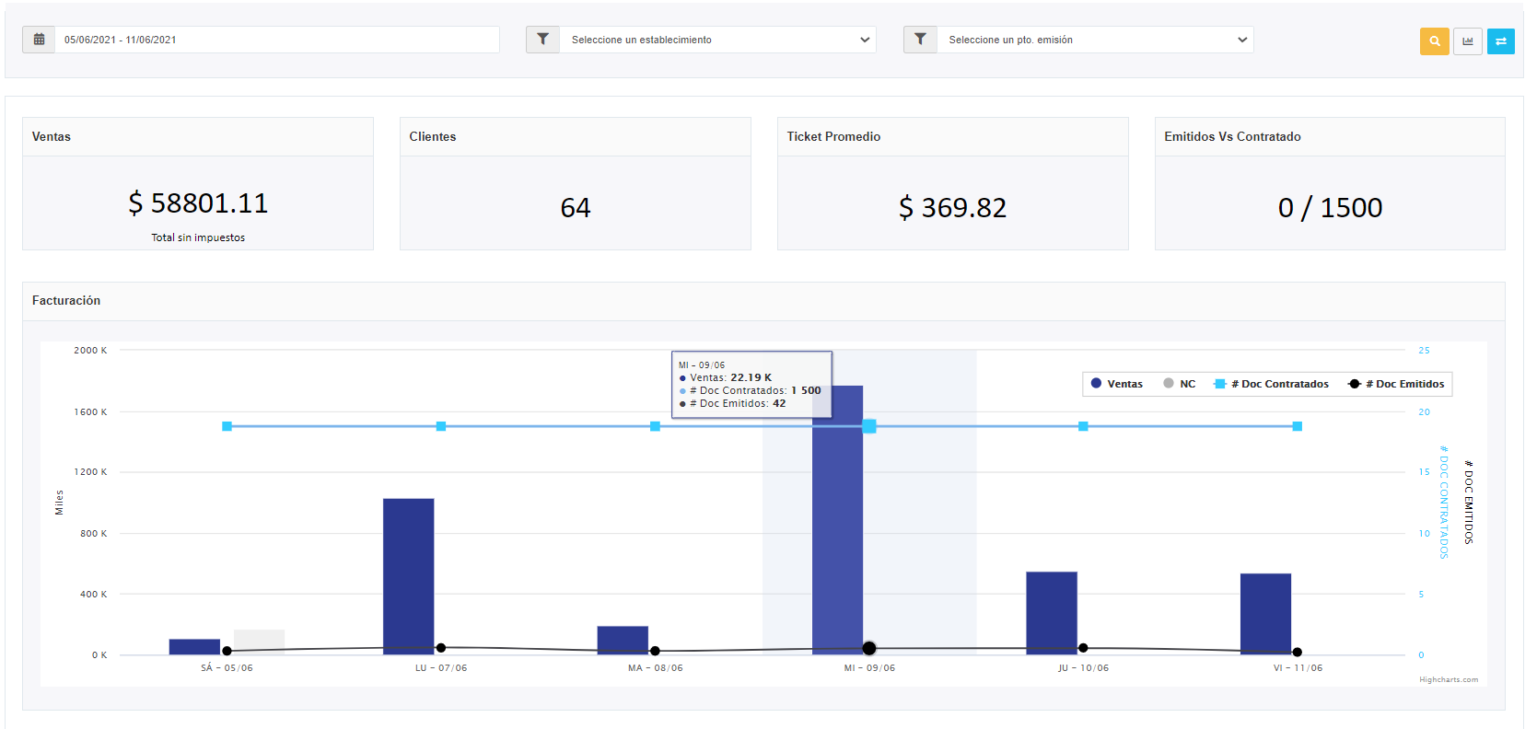The width and height of the screenshot is (1537, 729).
Task: Expand the 'Seleccione un pto. emisión' dropdown
Action: coord(1096,40)
